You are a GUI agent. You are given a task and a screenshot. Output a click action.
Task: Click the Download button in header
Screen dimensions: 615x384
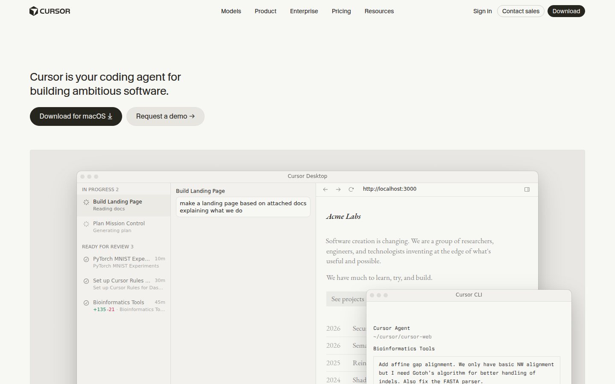(566, 11)
